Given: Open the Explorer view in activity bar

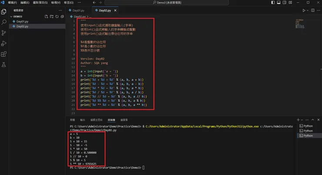Looking at the screenshot, I should click(3, 11).
